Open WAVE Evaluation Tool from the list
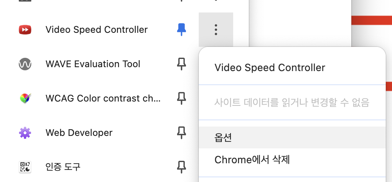This screenshot has height=182, width=392. point(93,64)
